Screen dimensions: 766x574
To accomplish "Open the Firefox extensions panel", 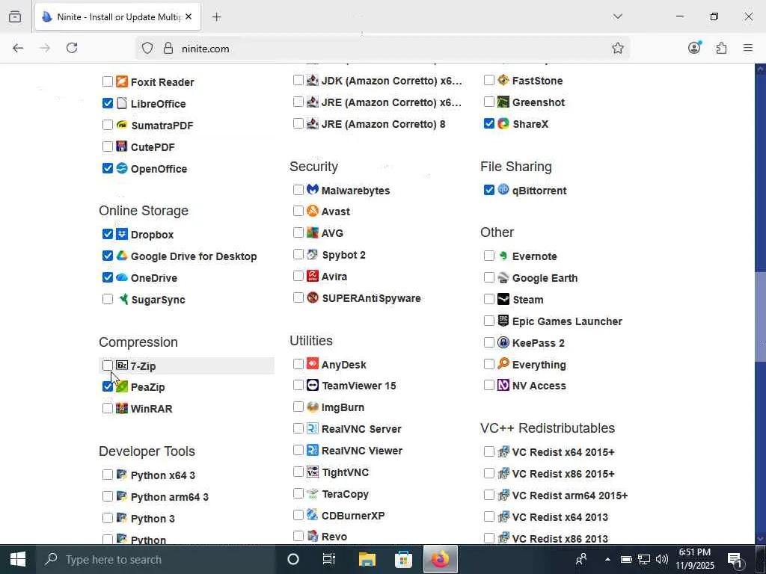I will [x=721, y=48].
